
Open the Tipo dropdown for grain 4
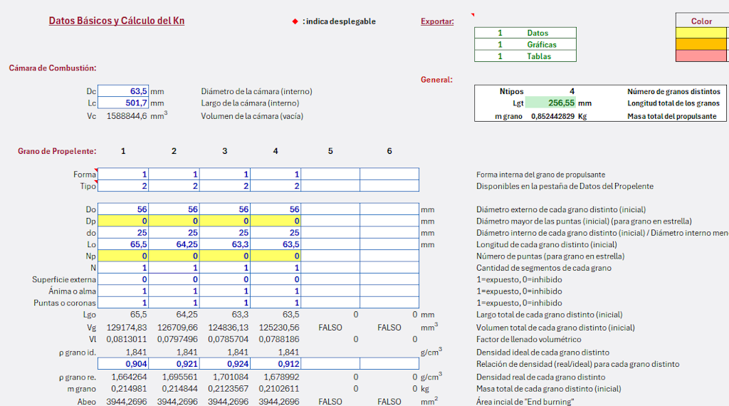276,186
